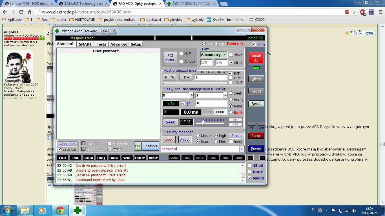Click the Kraków: Noc Inform bookmark
The width and height of the screenshot is (385, 216).
tap(226, 20)
